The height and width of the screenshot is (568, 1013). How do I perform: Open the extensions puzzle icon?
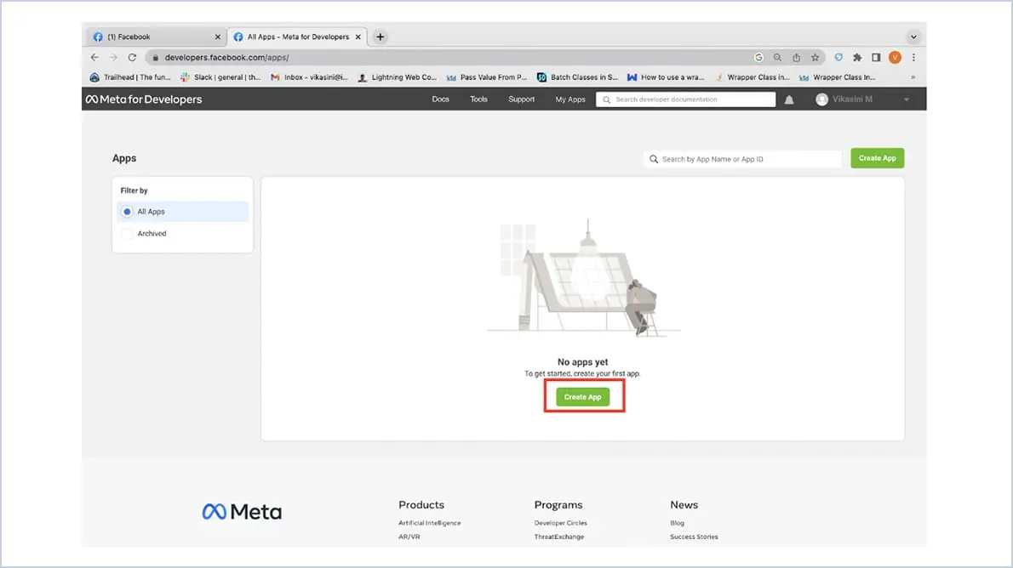click(x=857, y=58)
